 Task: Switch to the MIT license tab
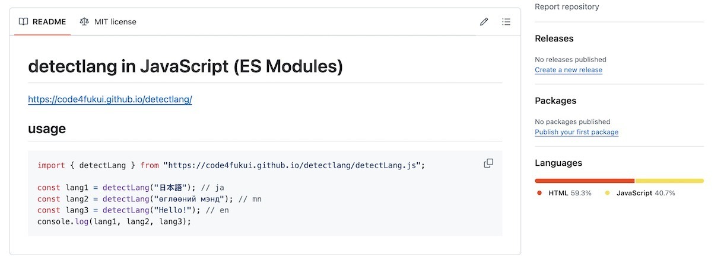point(108,22)
